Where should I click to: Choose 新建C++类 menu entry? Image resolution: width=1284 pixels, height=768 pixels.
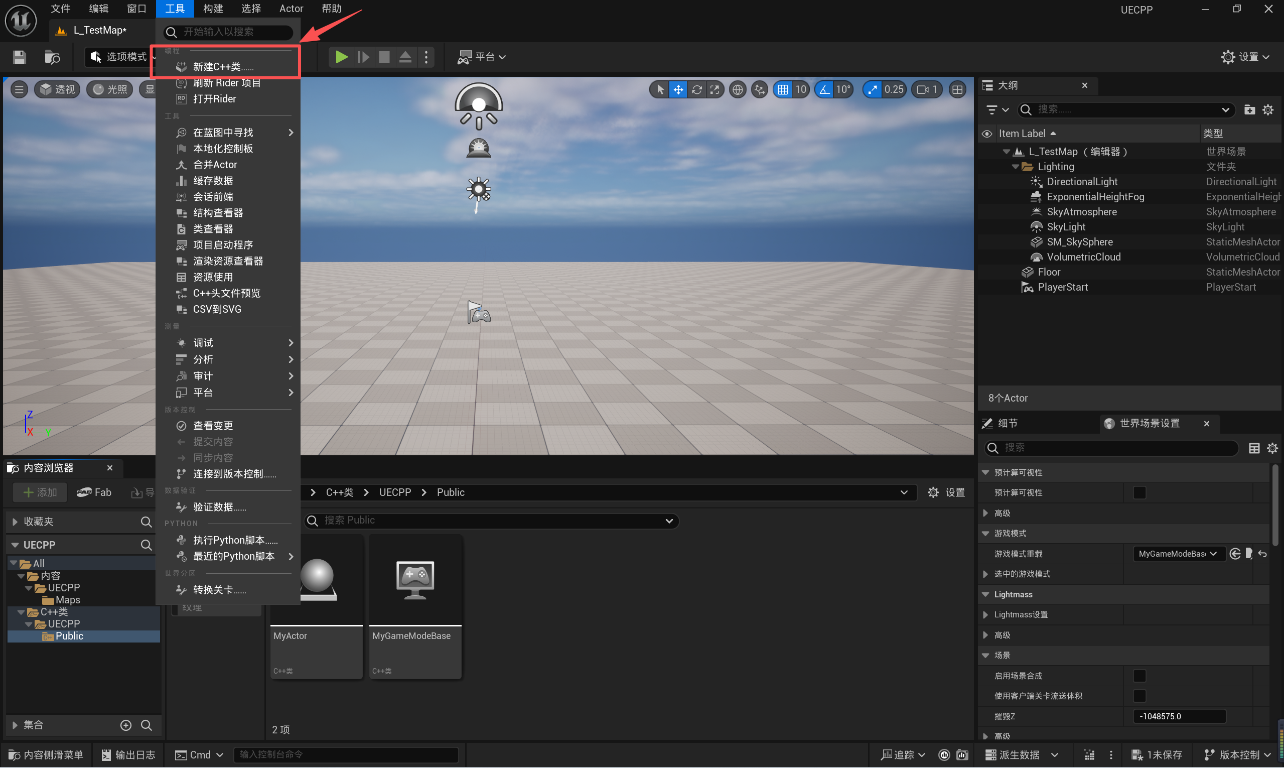223,67
